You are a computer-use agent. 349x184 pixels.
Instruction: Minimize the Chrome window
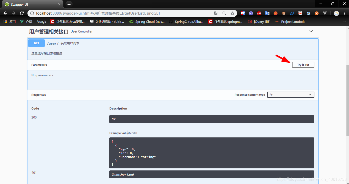coord(321,4)
